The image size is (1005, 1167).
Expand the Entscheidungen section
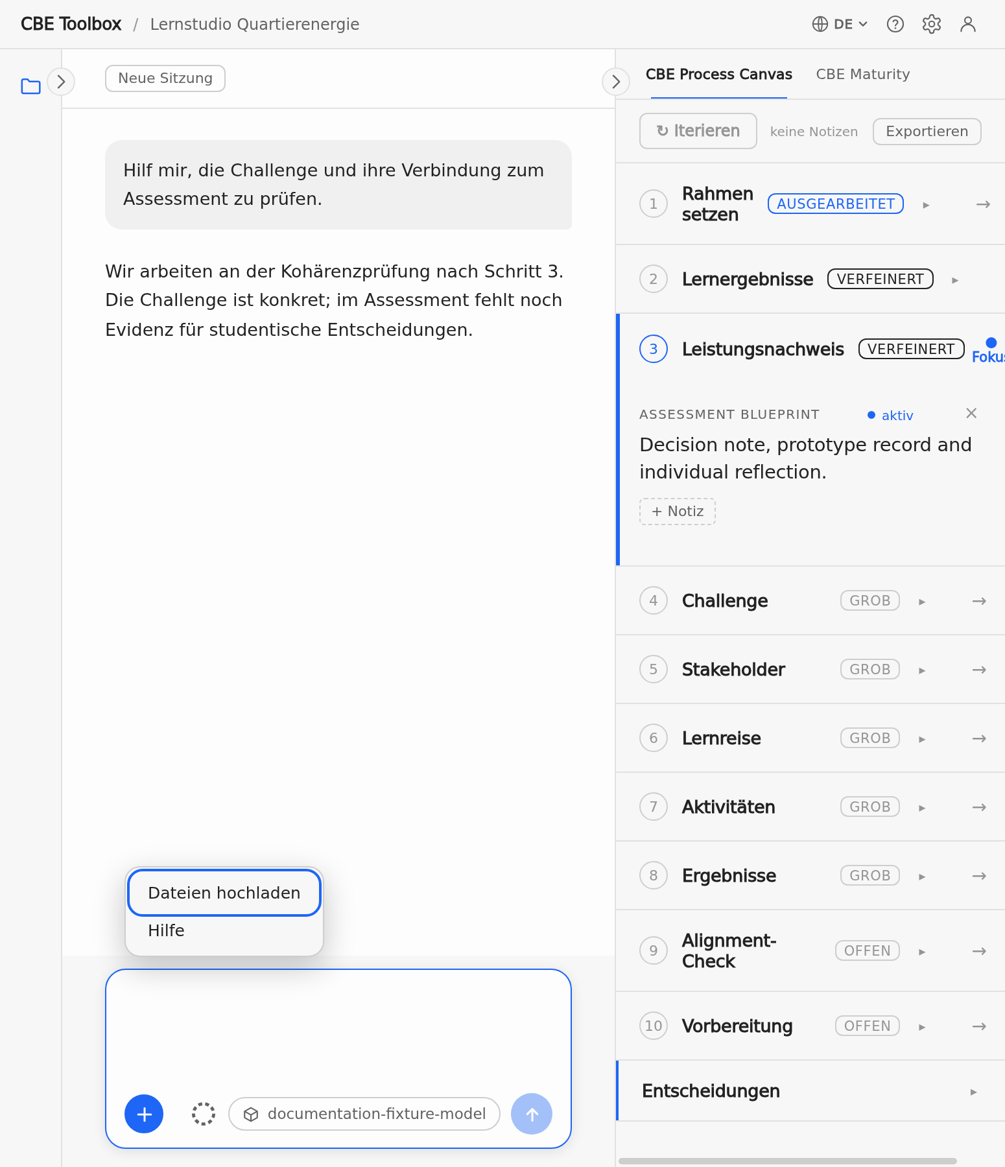811,1091
